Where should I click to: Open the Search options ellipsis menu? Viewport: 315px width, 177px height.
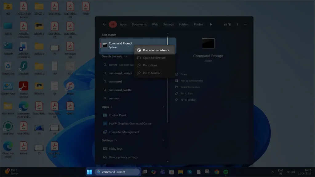[245, 24]
